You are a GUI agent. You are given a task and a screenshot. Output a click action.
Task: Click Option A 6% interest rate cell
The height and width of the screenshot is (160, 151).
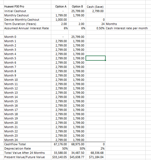tap(60, 28)
